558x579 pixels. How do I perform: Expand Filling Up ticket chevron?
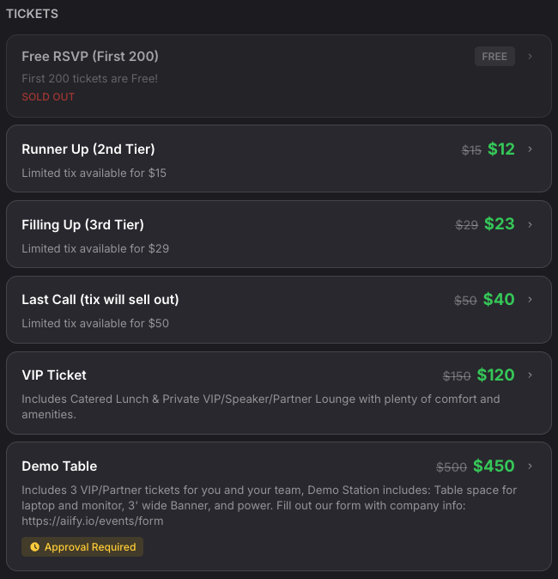click(531, 224)
